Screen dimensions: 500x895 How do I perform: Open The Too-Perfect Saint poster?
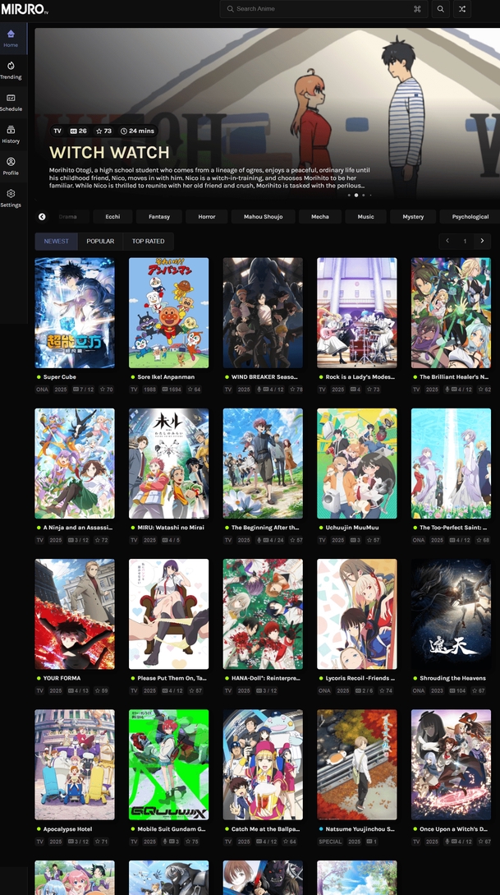point(451,464)
